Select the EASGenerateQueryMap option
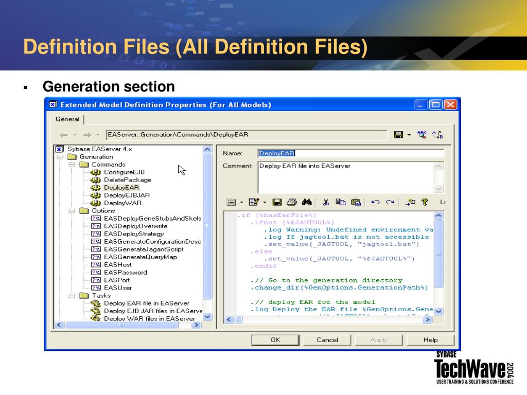This screenshot has height=395, width=527. tap(140, 257)
